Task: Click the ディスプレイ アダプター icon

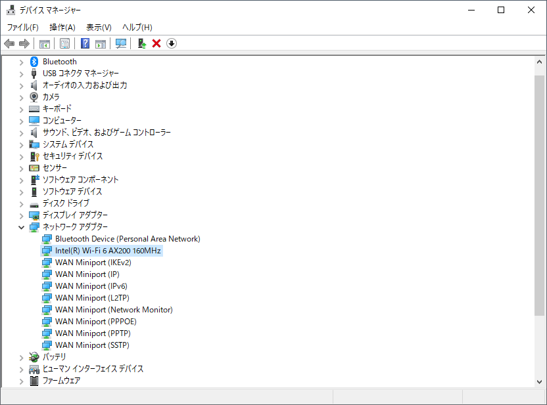Action: point(34,215)
